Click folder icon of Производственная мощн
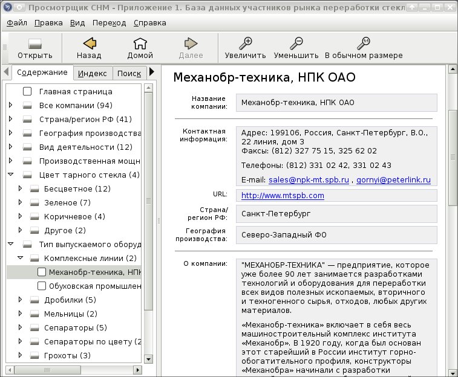 (x=27, y=161)
